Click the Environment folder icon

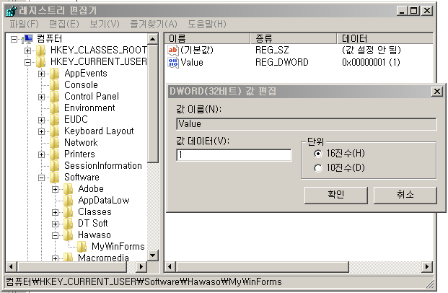[55, 108]
